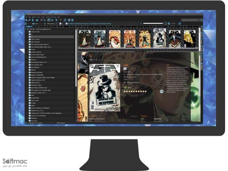The height and width of the screenshot is (171, 228).
Task: Select series "Action Comics"
Action: tap(35, 39)
